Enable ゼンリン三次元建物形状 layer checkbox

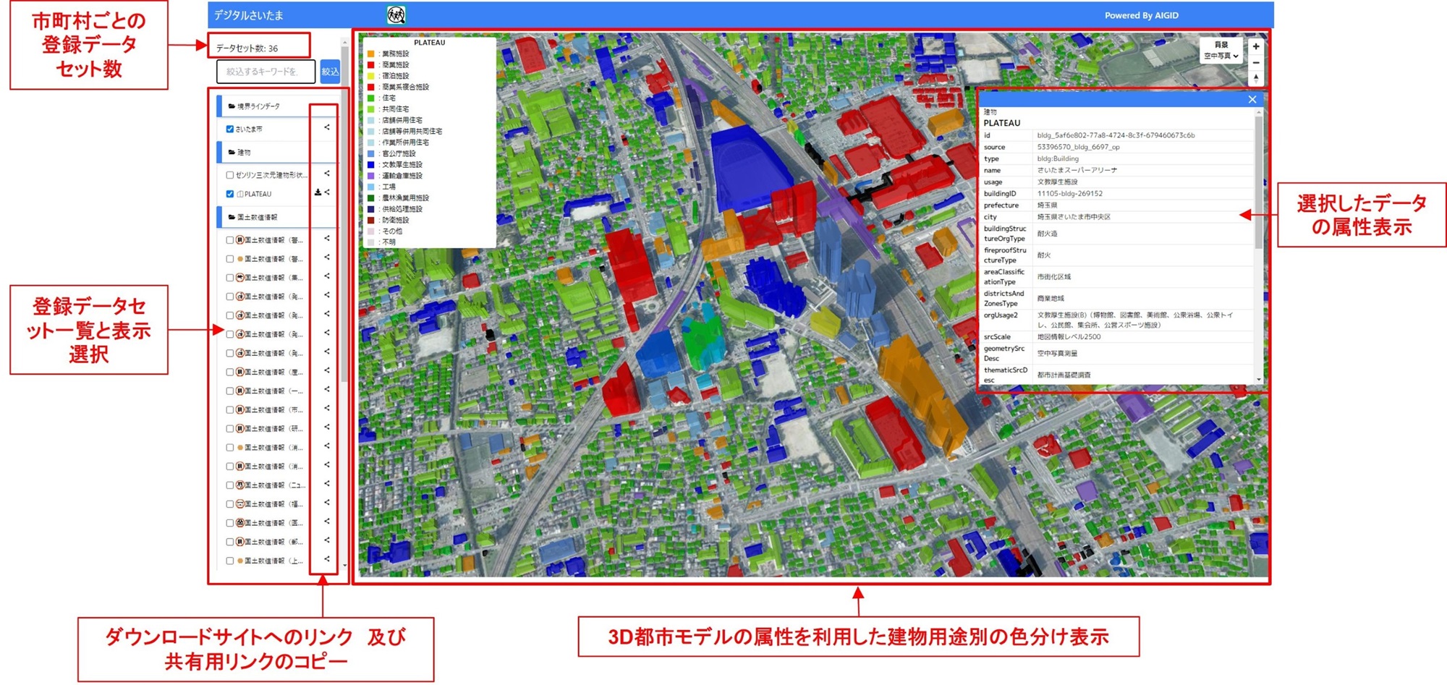(230, 175)
